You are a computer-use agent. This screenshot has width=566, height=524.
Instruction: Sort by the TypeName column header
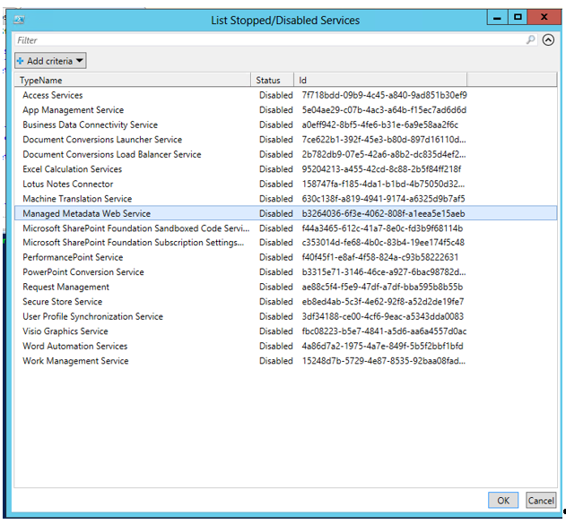(132, 80)
